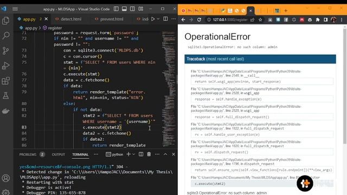Open terminal views and more actions ellipsis
Screen dimensions: 347x195
pos(157,154)
